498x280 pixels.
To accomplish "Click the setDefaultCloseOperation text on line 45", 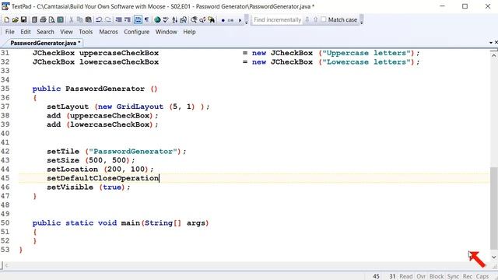I will click(103, 178).
